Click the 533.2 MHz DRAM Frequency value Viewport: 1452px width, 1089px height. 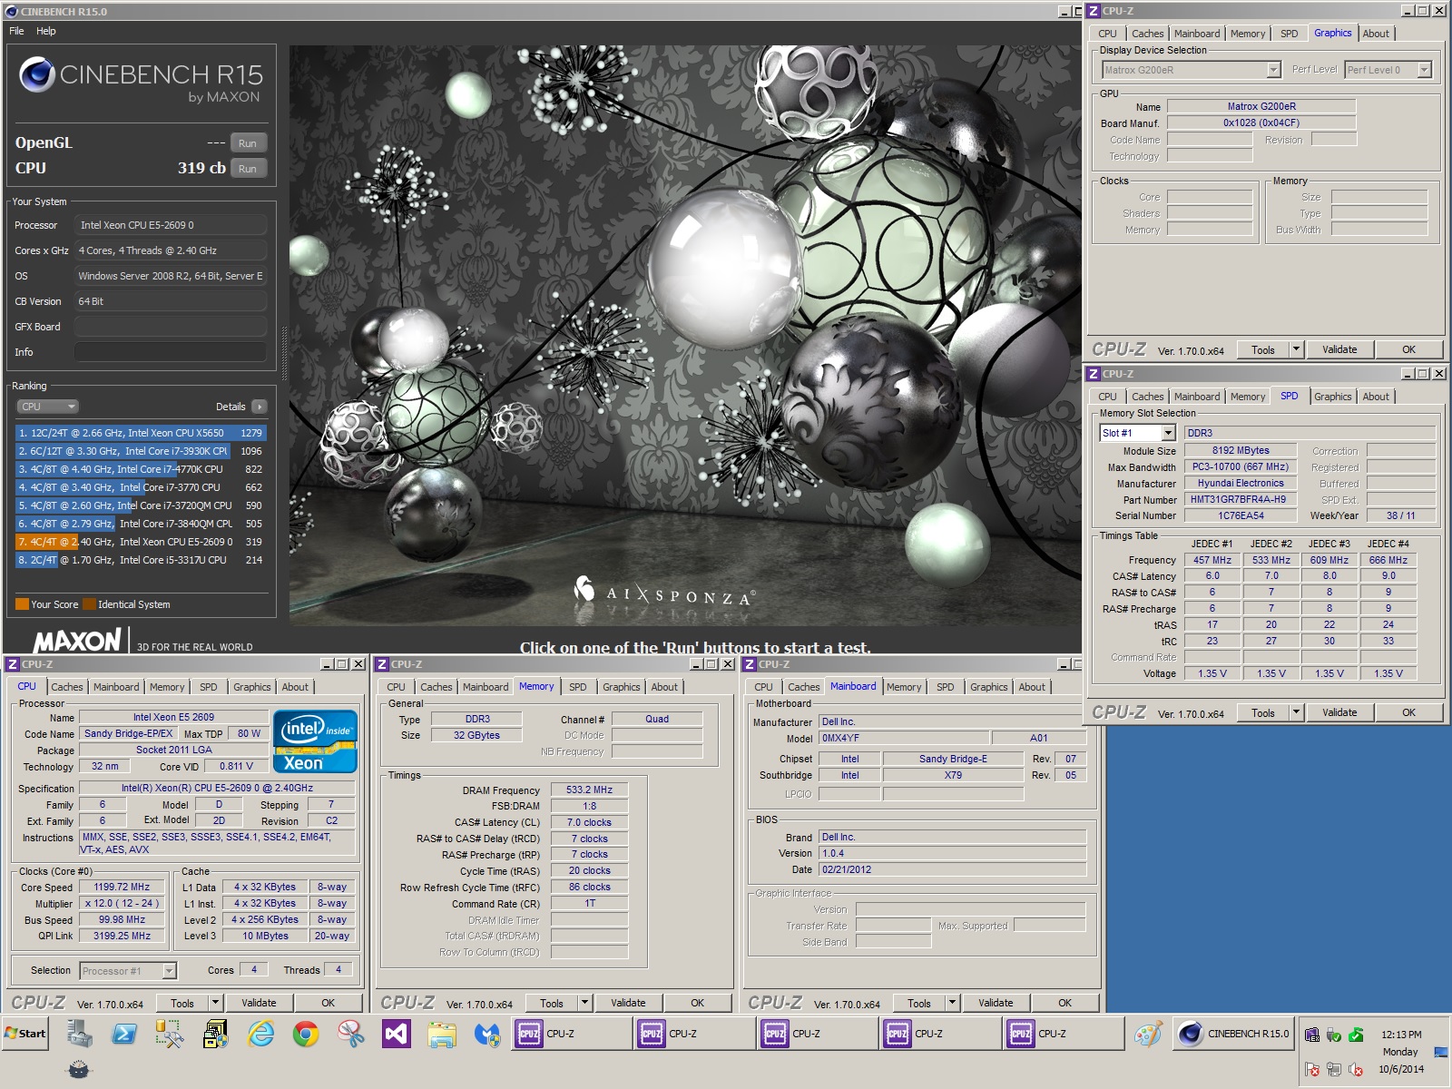[x=589, y=790]
